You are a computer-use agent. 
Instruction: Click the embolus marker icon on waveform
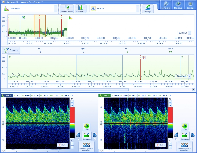click(144, 57)
